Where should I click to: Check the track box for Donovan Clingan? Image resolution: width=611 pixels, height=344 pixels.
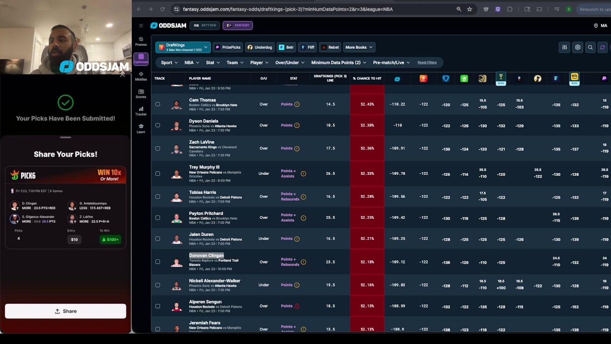coord(158,262)
